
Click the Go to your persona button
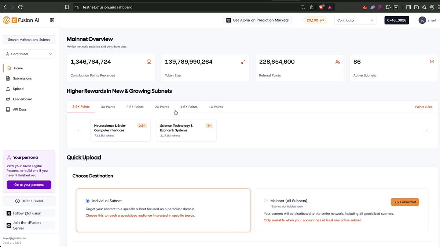[29, 185]
